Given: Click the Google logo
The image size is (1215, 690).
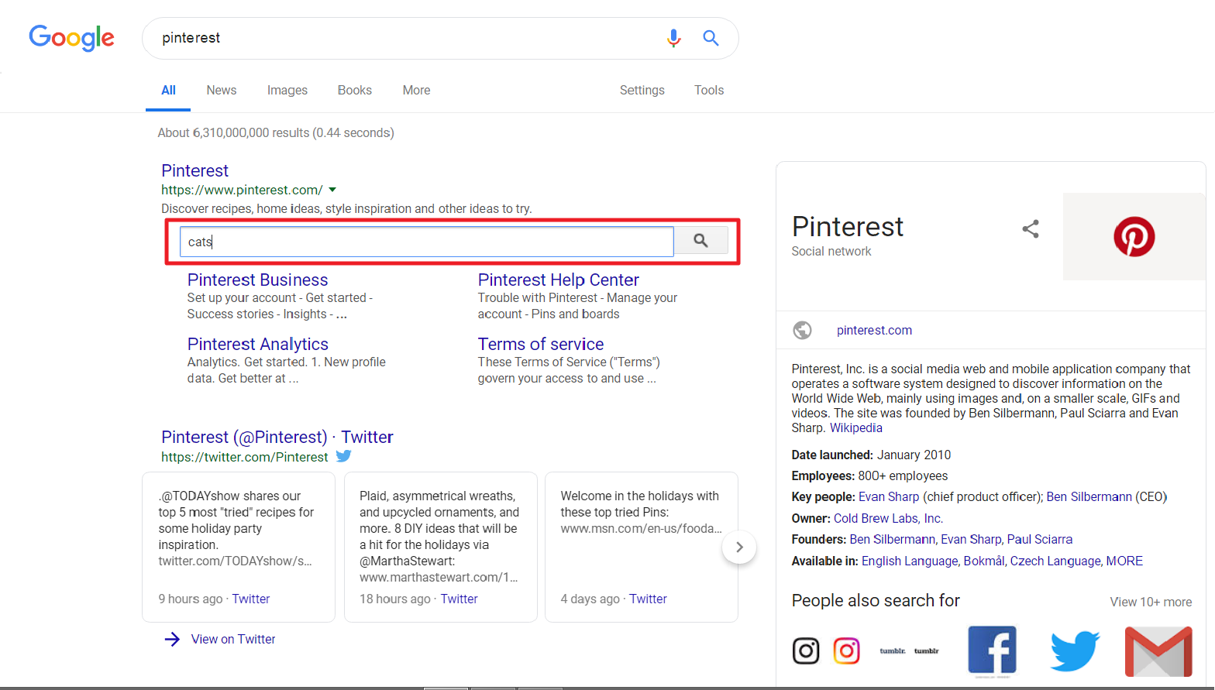Looking at the screenshot, I should (x=71, y=37).
